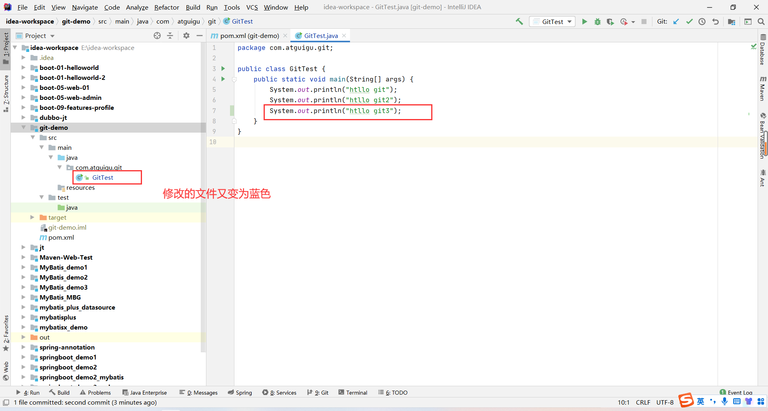Select pom.xml in the project tree
The image size is (768, 411).
(61, 237)
